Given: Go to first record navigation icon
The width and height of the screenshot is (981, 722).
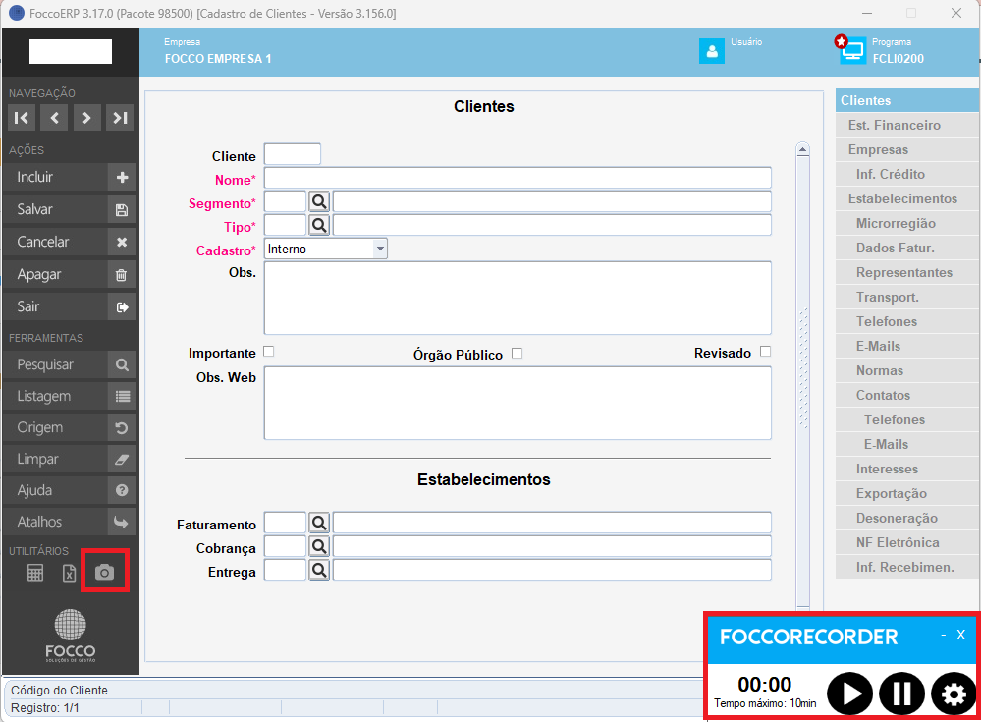Looking at the screenshot, I should (22, 118).
